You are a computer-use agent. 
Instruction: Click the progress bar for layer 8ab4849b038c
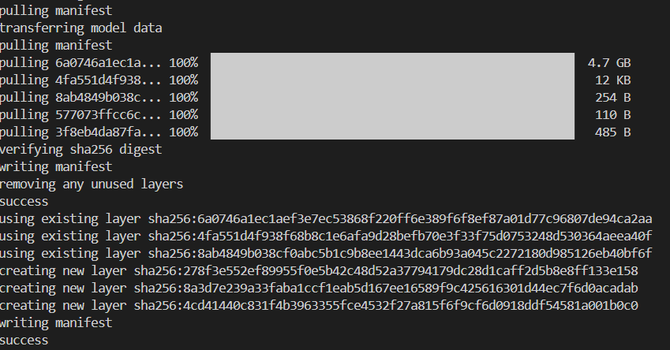[392, 97]
